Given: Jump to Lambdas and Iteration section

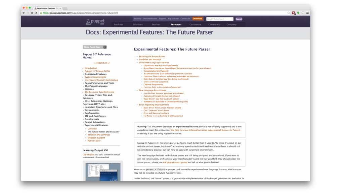Looking at the screenshot, I should (150, 60).
